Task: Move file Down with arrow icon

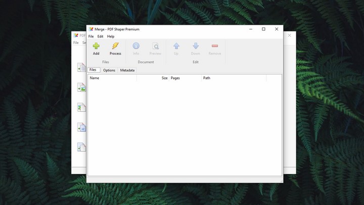Action: pyautogui.click(x=196, y=46)
